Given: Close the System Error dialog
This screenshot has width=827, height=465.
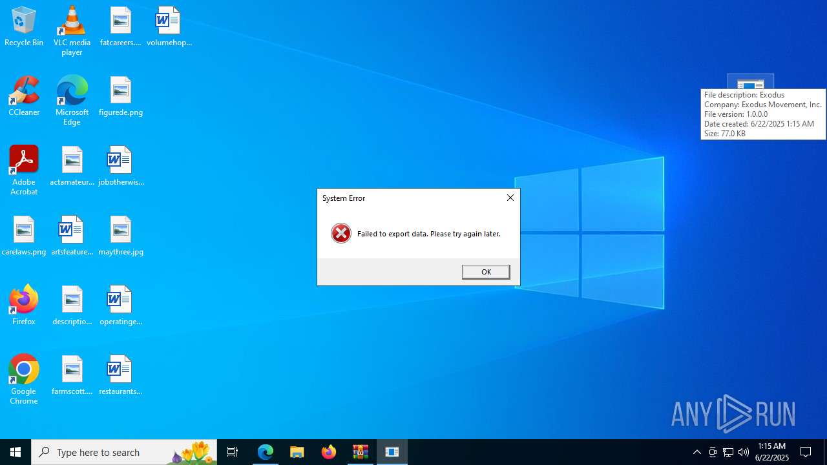Looking at the screenshot, I should [x=510, y=198].
